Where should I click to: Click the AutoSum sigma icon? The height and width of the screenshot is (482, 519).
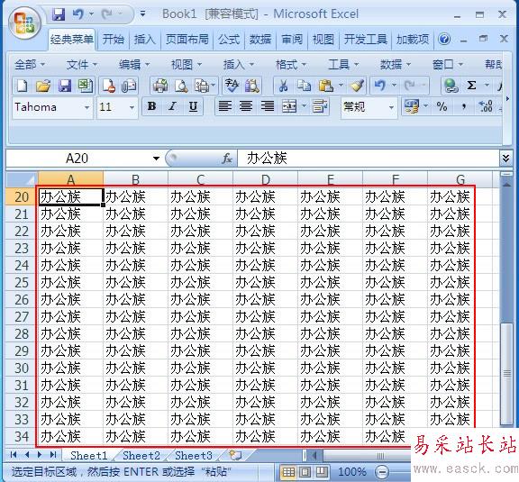coord(471,86)
